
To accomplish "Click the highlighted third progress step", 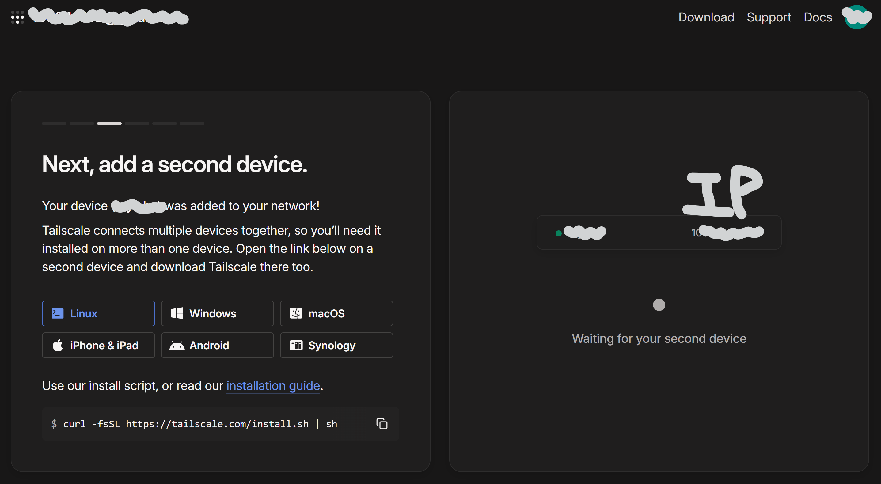I will [x=109, y=123].
